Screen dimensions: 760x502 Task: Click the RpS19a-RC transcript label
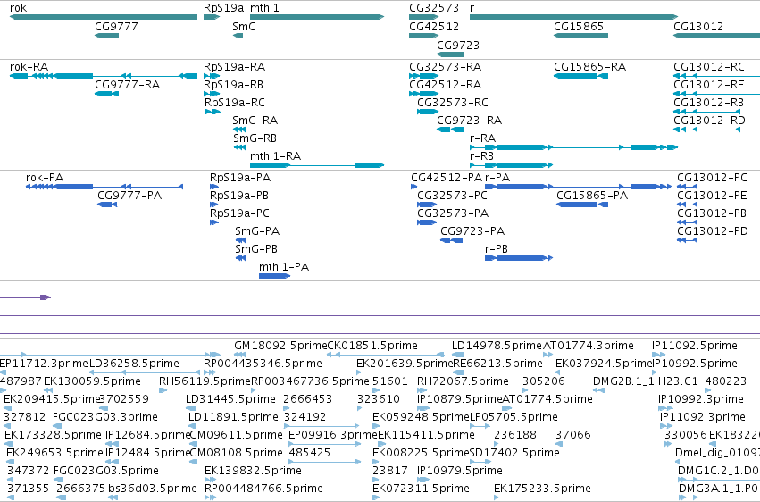point(235,102)
